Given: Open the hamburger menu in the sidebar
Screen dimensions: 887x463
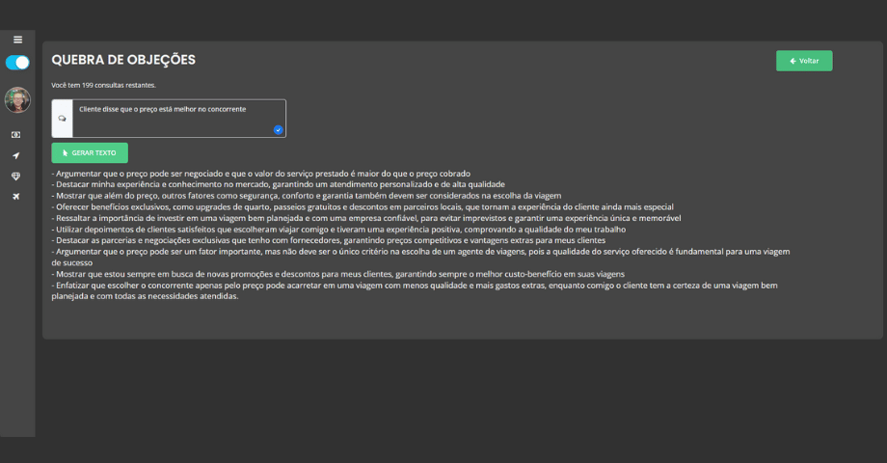Looking at the screenshot, I should tap(17, 40).
